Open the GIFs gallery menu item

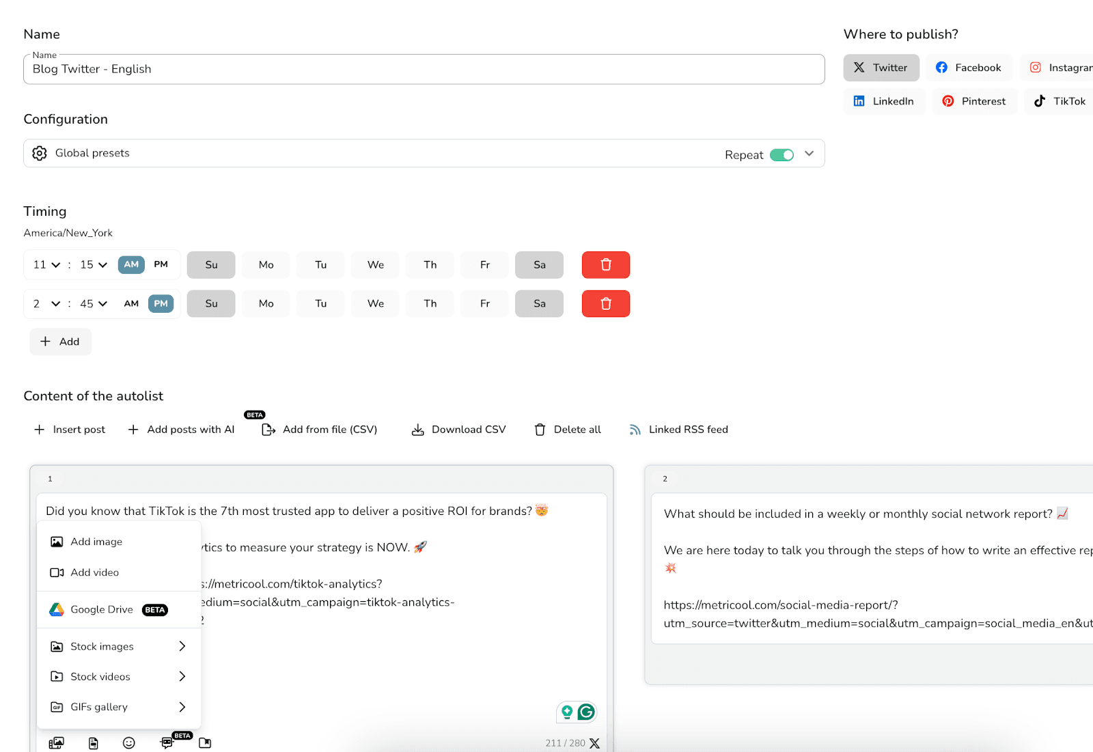[99, 707]
